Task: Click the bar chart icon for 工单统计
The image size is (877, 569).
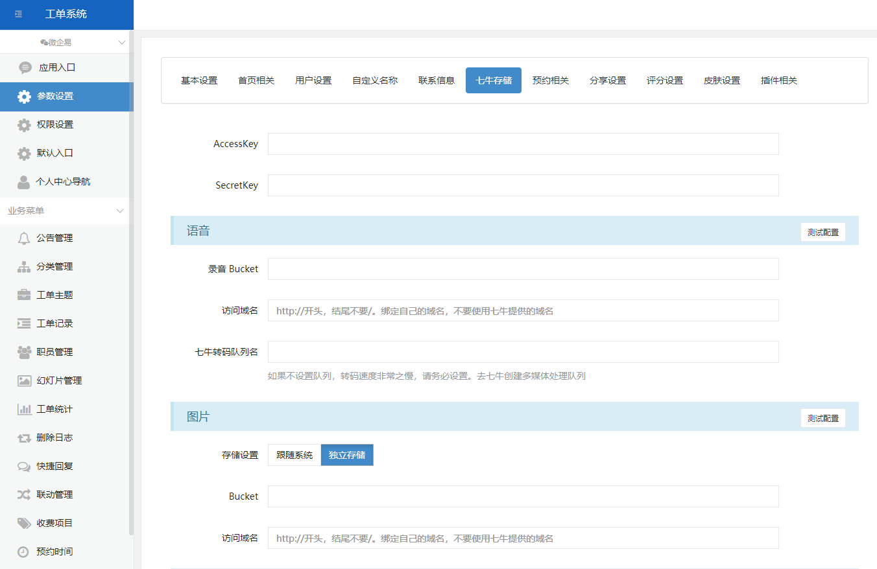Action: pos(24,409)
